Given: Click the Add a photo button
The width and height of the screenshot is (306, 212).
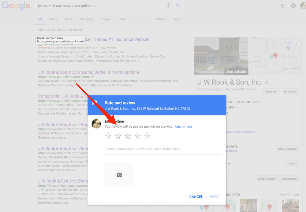Looking at the screenshot, I should click(289, 179).
